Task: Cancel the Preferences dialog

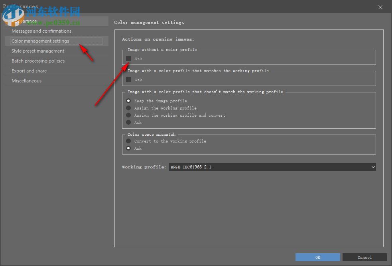Action: 364,257
